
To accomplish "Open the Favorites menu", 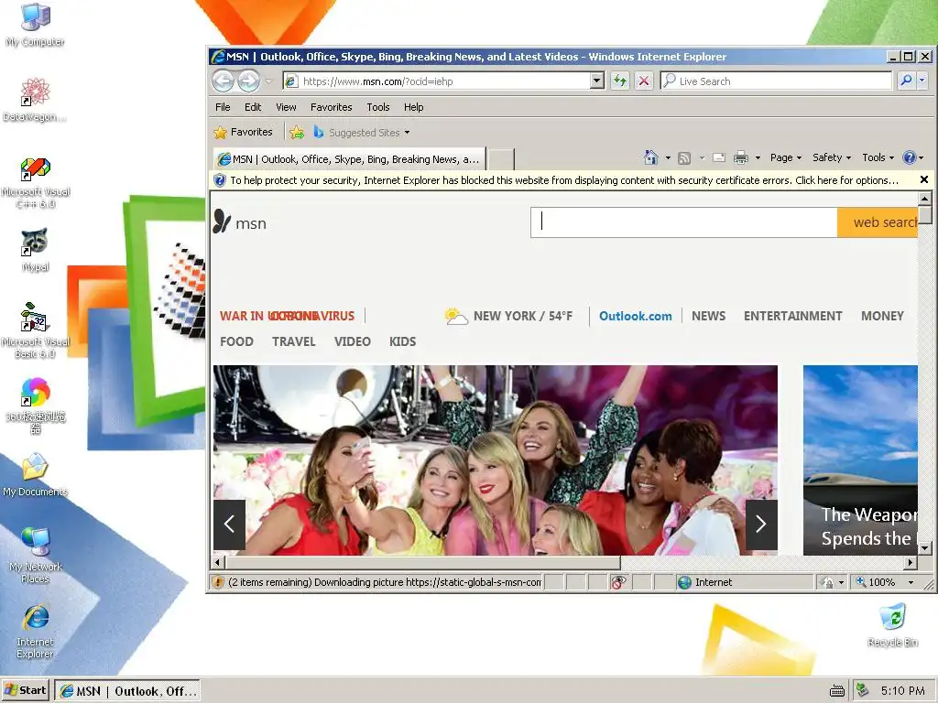I will pyautogui.click(x=331, y=107).
